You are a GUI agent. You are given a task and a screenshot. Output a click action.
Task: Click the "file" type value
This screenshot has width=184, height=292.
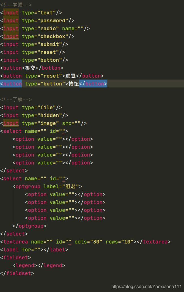click(x=46, y=108)
